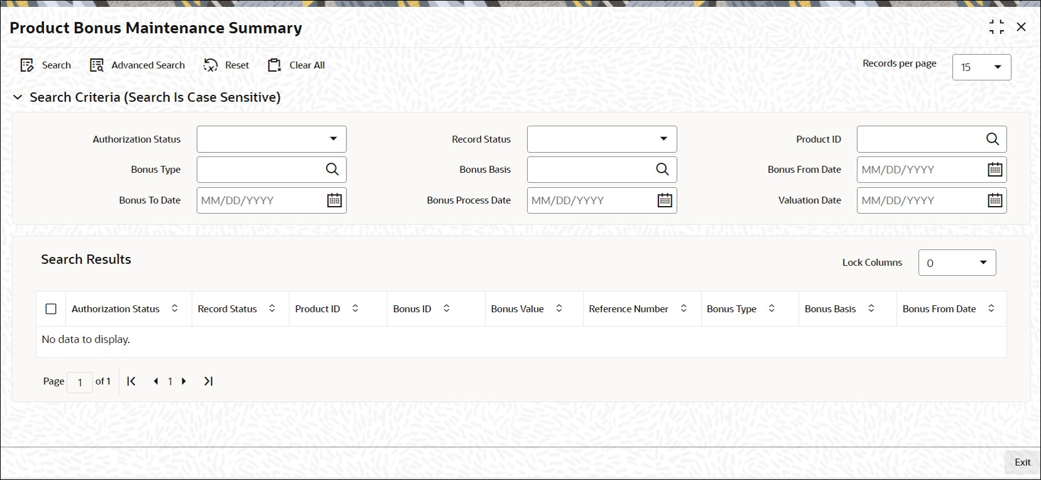Open Bonus Type lookup magnifier

tap(332, 170)
